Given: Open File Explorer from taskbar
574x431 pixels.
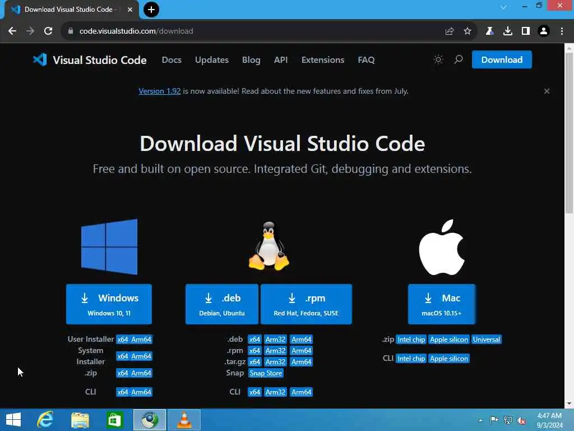Looking at the screenshot, I should pos(80,420).
